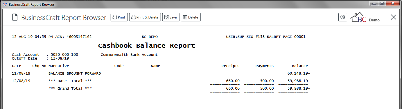Image resolution: width=402 pixels, height=109 pixels.
Task: Select the Cashbook Balance Report heading
Action: pyautogui.click(x=146, y=46)
